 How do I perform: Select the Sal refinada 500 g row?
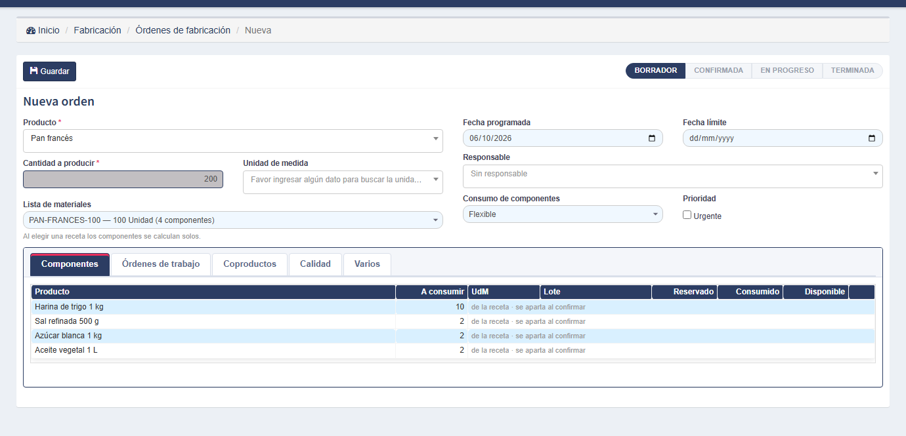(453, 321)
